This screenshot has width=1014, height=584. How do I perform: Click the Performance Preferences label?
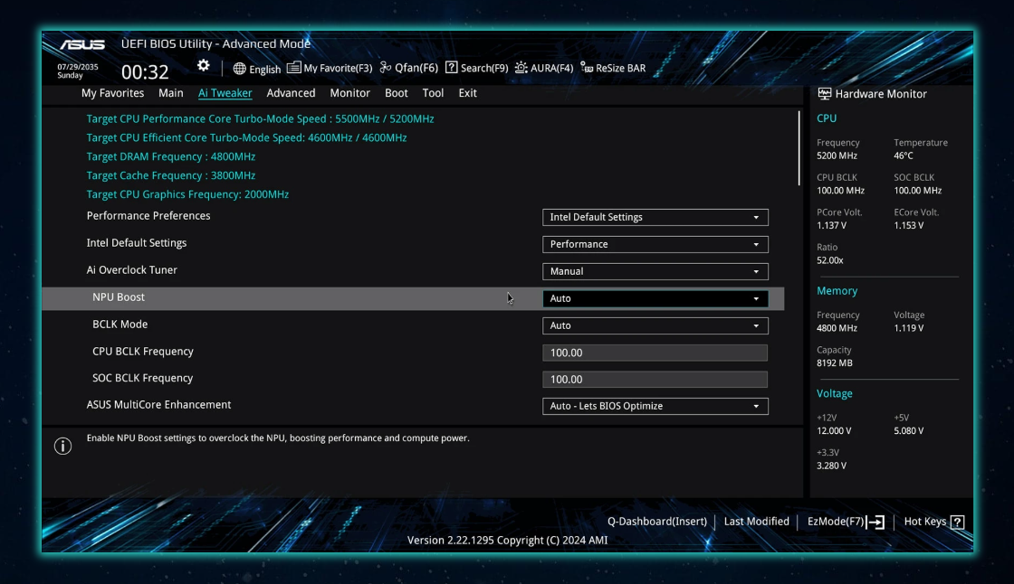[x=148, y=216]
